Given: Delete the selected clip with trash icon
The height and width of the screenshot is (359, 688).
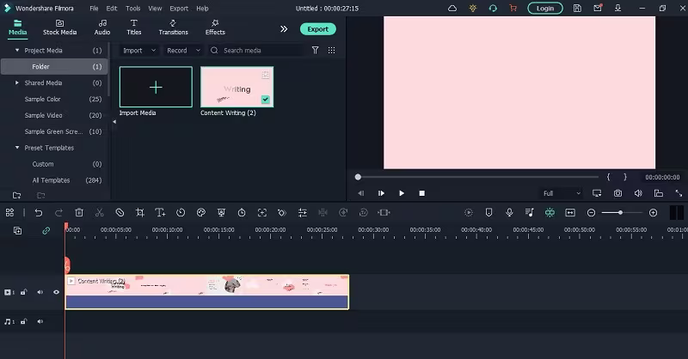Looking at the screenshot, I should 79,213.
